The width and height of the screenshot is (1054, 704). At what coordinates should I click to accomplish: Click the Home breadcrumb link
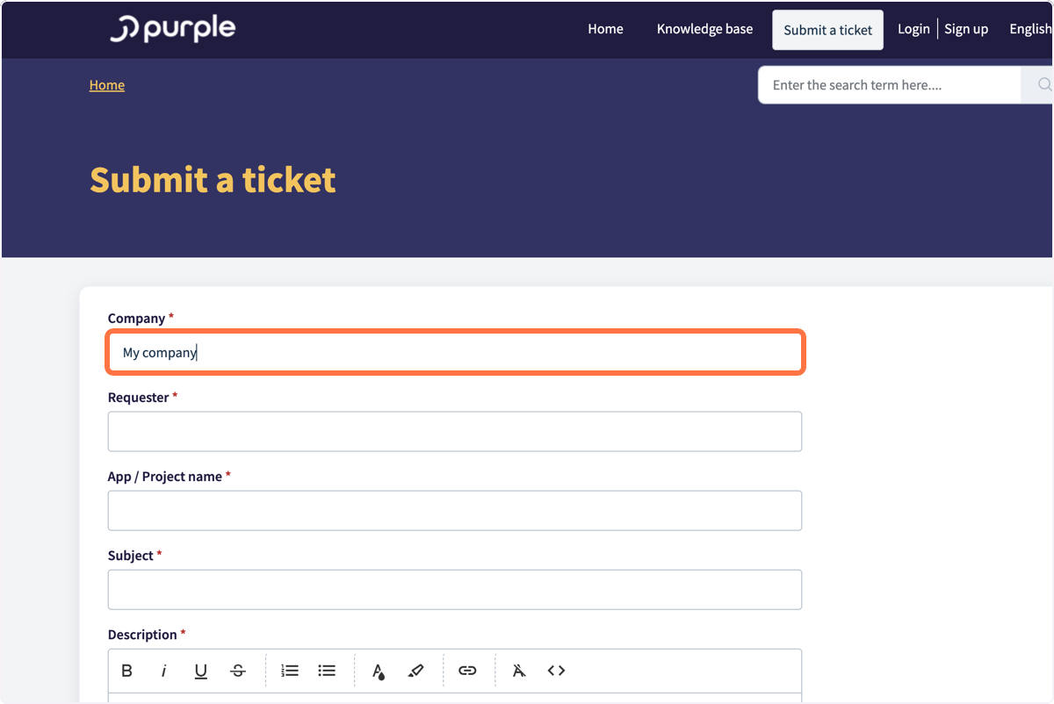pyautogui.click(x=107, y=85)
